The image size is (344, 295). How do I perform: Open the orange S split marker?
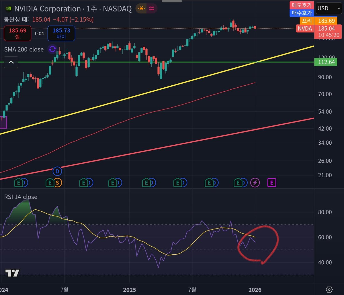tap(57, 182)
